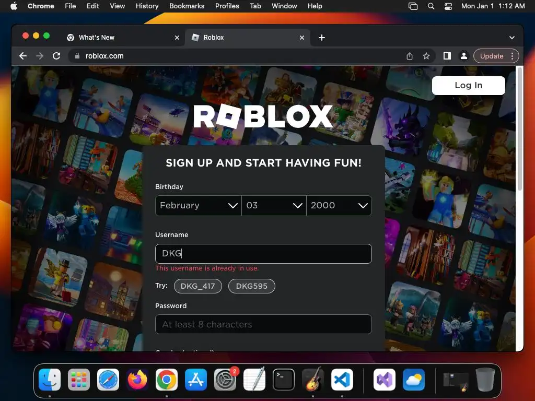Open the File menu
Image resolution: width=535 pixels, height=401 pixels.
click(x=71, y=6)
